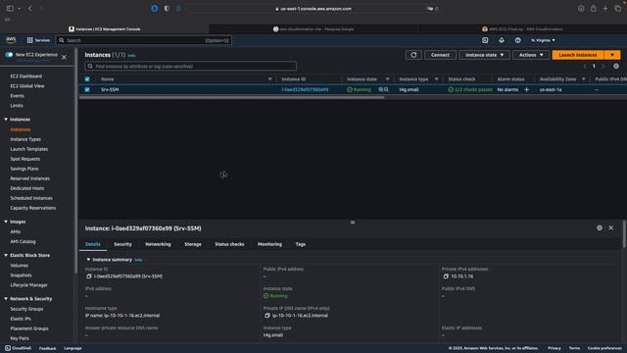Screen dimensions: 627x353
Task: Collapse the Images sidebar section
Action: [x=6, y=222]
